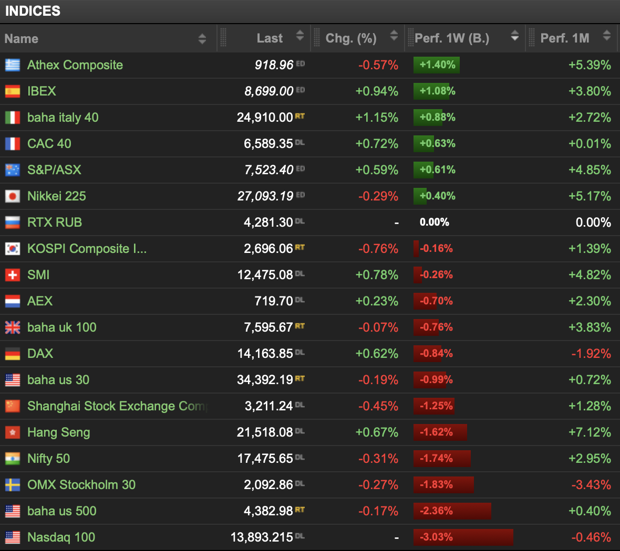Click the -2.36% weekly performance bar

tap(452, 511)
